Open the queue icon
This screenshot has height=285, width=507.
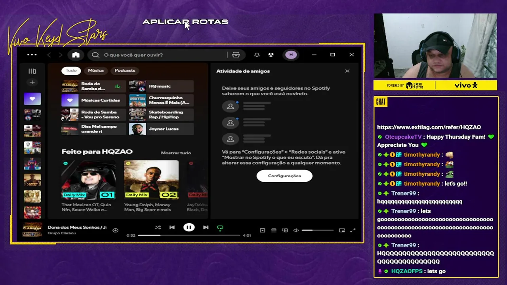[x=274, y=230]
